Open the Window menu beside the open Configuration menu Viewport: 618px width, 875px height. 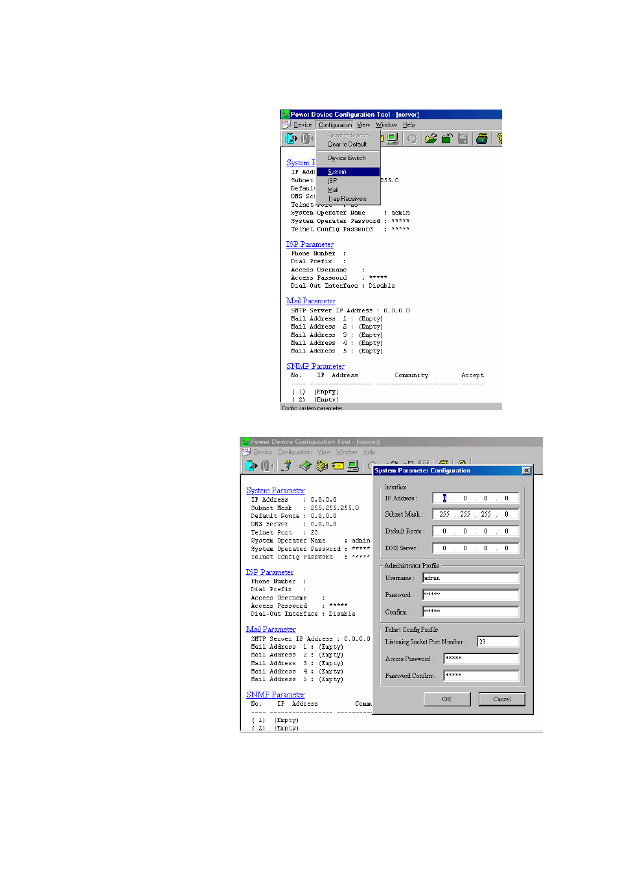pos(386,125)
